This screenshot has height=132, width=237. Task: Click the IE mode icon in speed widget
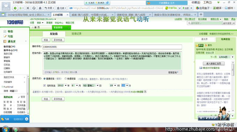point(107,3)
